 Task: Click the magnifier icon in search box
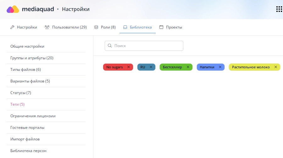(x=110, y=46)
